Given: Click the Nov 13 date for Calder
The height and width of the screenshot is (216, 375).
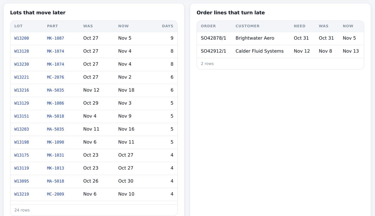Looking at the screenshot, I should pos(351,51).
